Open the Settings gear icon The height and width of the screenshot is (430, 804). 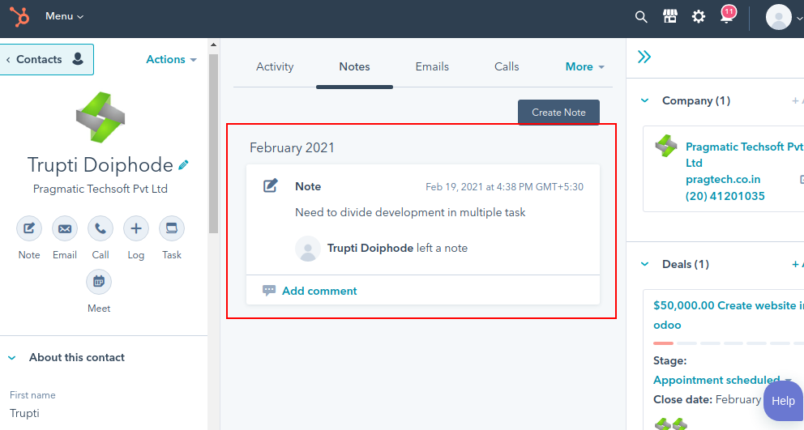[x=699, y=17]
